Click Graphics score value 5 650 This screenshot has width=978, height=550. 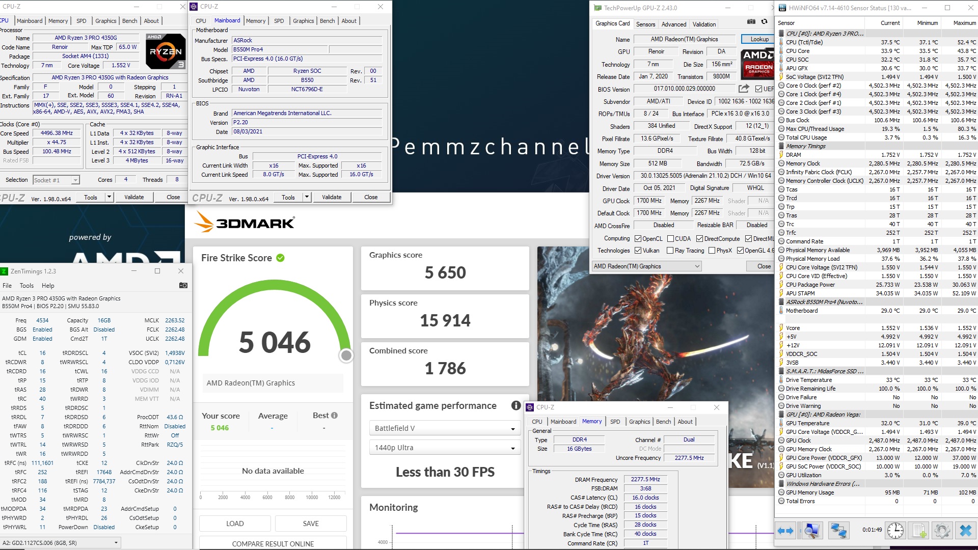pos(445,272)
